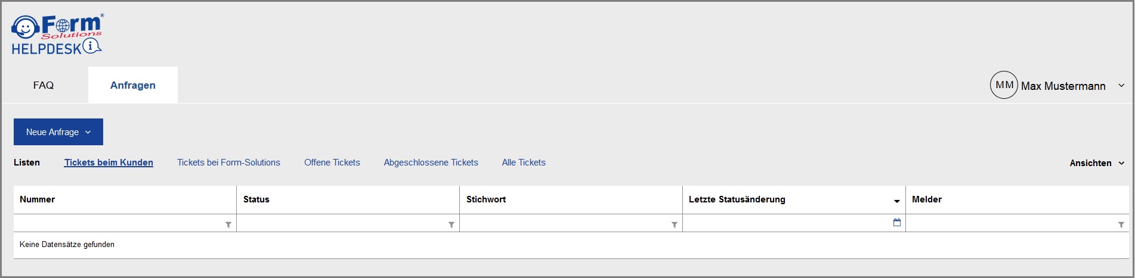
Task: Open the Offene Tickets list
Action: [x=332, y=163]
